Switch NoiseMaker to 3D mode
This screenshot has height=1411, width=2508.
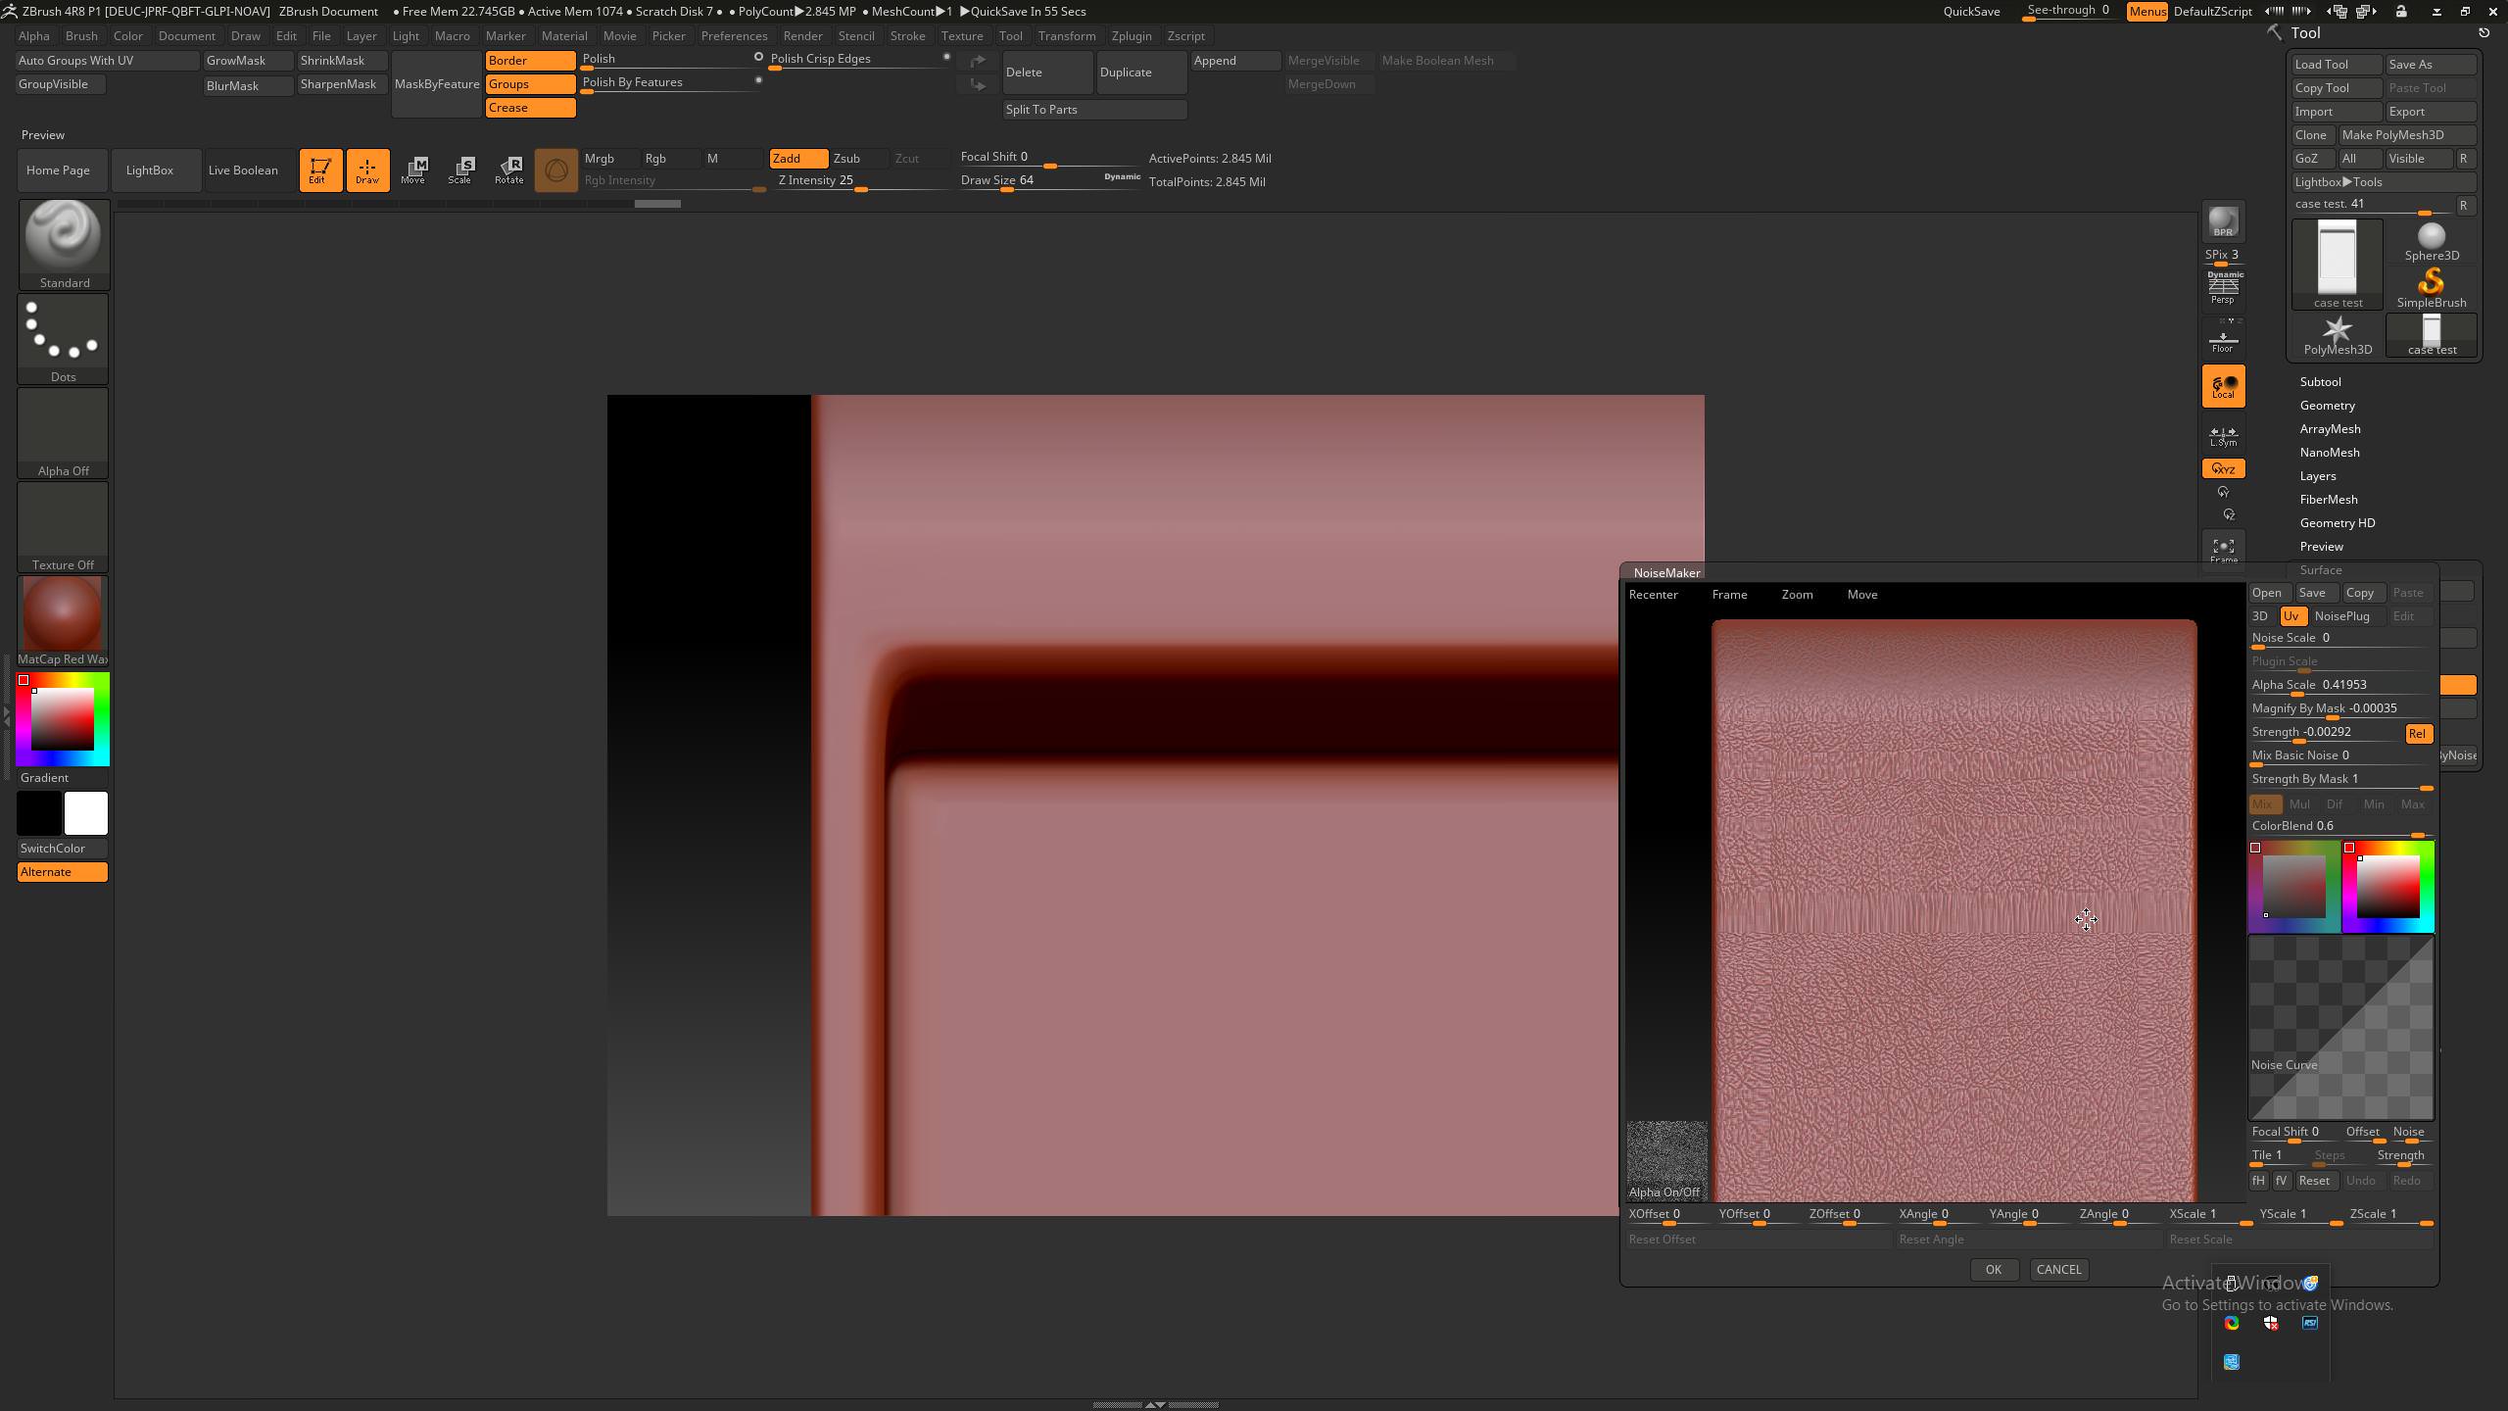tap(2260, 616)
